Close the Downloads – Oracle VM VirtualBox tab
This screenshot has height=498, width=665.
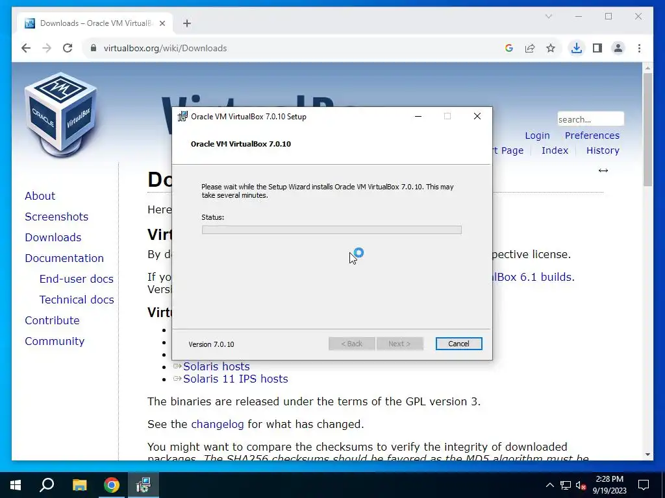coord(162,23)
